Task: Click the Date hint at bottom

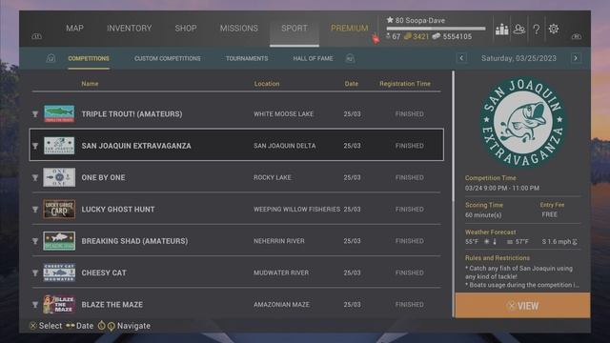Action: 80,326
